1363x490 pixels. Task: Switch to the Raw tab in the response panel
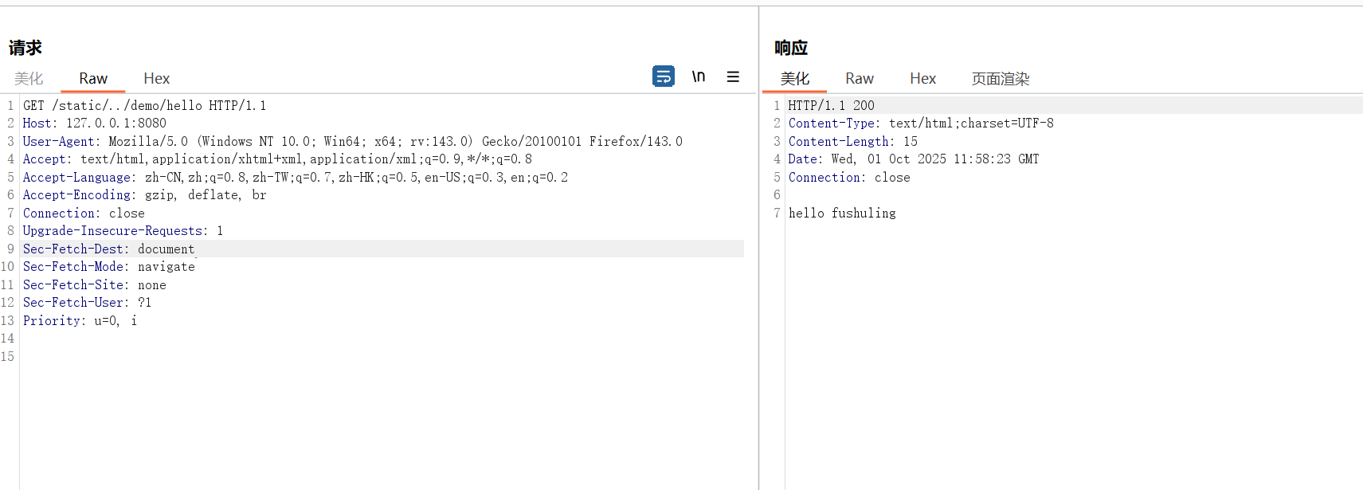pos(859,78)
